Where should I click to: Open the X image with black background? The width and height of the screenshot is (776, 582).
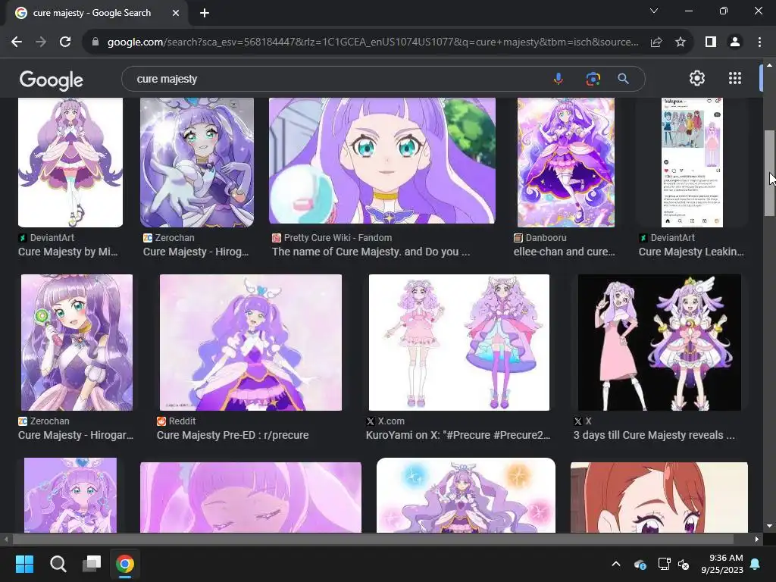pyautogui.click(x=659, y=343)
